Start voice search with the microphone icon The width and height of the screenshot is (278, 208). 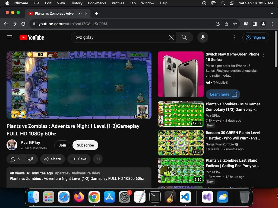click(x=203, y=37)
